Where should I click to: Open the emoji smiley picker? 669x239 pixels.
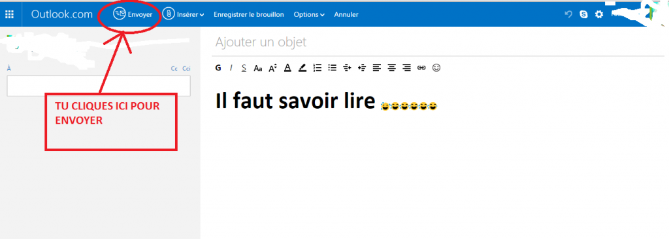click(x=436, y=68)
